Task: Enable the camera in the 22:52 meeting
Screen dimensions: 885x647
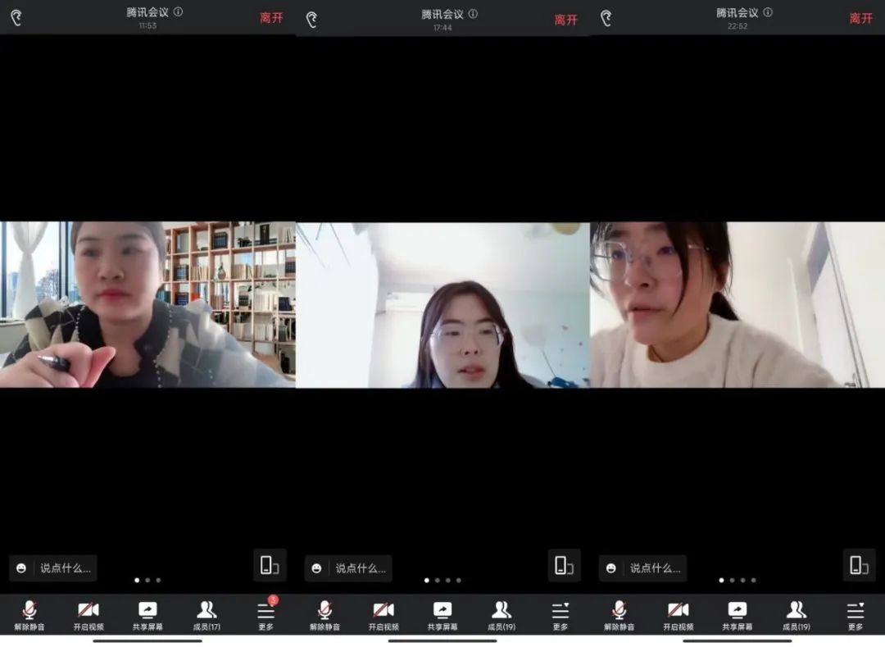Action: (678, 614)
